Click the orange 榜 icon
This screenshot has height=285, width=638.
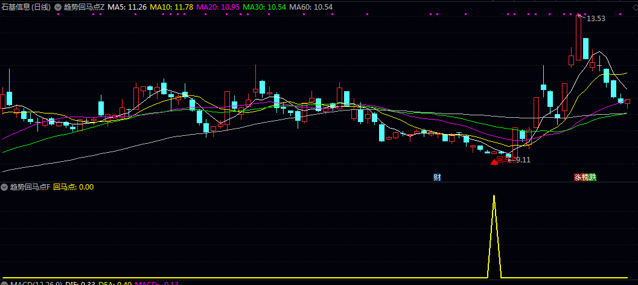[x=585, y=178]
